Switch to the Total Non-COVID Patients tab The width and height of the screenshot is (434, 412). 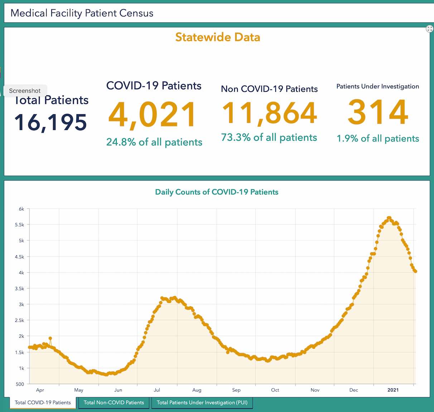[114, 403]
